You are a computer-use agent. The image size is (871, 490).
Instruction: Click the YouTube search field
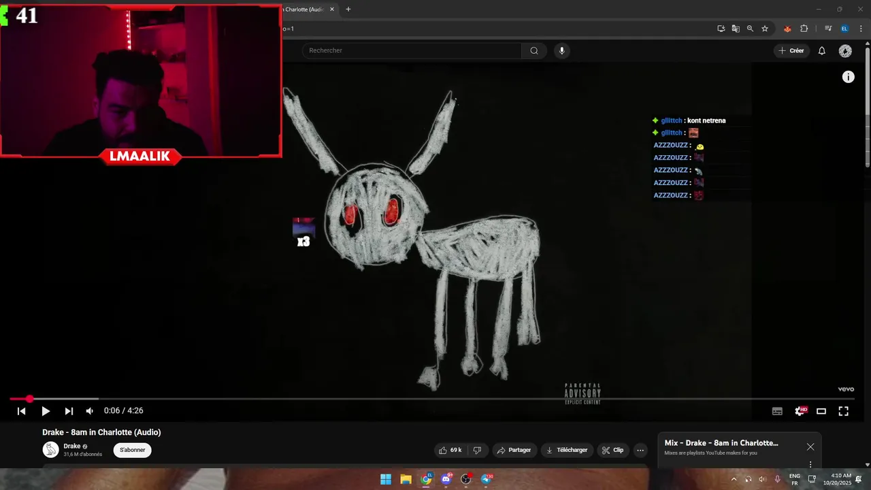pyautogui.click(x=412, y=50)
